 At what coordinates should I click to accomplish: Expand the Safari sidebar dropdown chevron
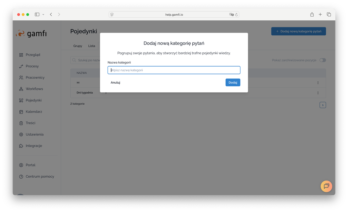coord(43,15)
